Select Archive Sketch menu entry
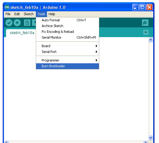Viewport: 159px width, 143px height. click(68, 26)
